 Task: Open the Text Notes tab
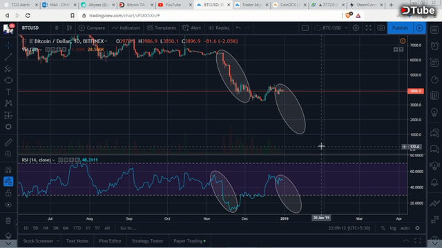(77, 241)
